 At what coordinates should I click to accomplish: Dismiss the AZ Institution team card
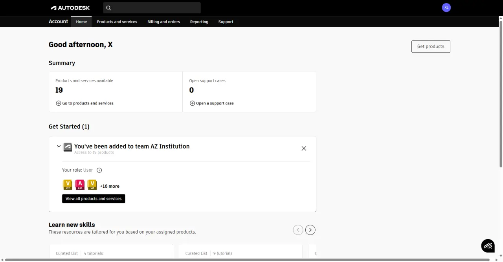[x=304, y=148]
